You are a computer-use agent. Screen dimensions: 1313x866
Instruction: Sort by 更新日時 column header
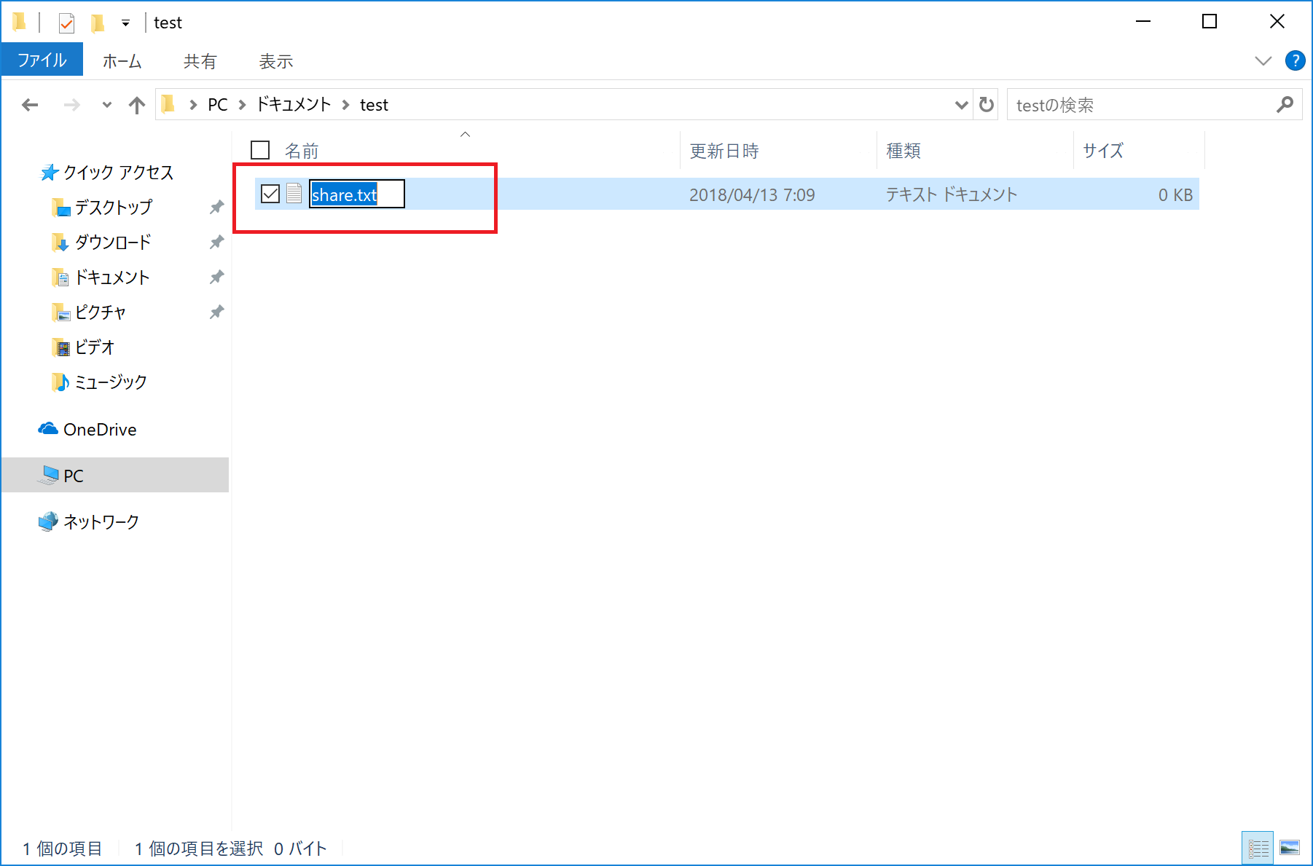[x=724, y=151]
